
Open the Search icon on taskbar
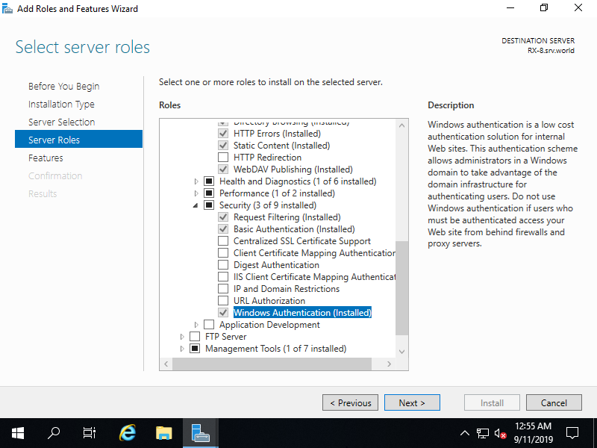pyautogui.click(x=53, y=433)
